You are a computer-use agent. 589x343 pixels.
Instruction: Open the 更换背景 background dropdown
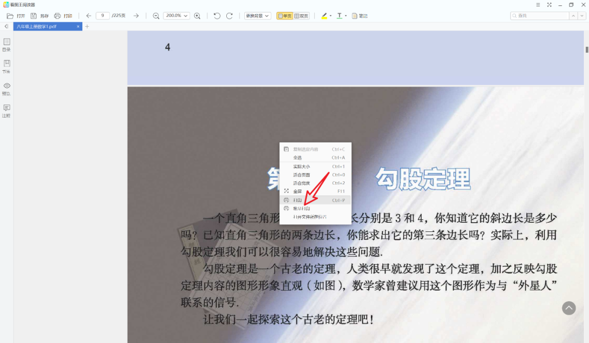(x=257, y=16)
